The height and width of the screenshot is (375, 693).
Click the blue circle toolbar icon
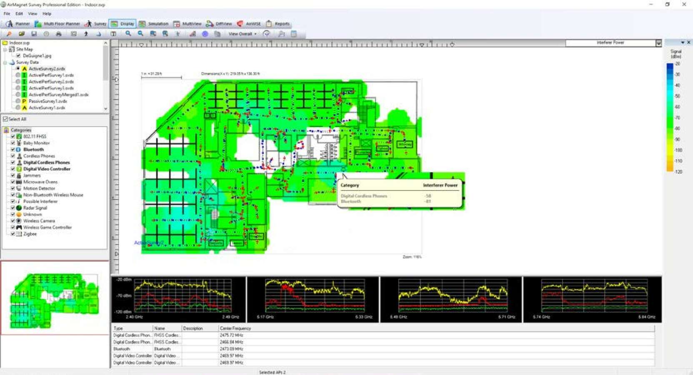click(205, 34)
